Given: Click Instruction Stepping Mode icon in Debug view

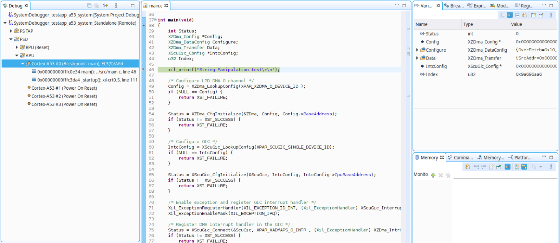Looking at the screenshot, I should (x=105, y=5).
